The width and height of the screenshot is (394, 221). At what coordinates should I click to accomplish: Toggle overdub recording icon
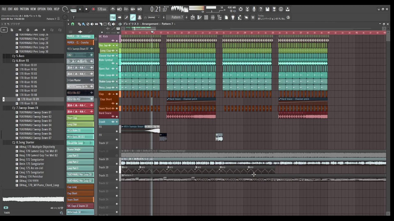pyautogui.click(x=133, y=9)
